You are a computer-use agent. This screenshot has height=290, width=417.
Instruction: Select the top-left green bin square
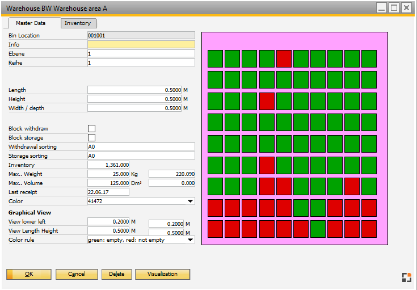(215, 58)
